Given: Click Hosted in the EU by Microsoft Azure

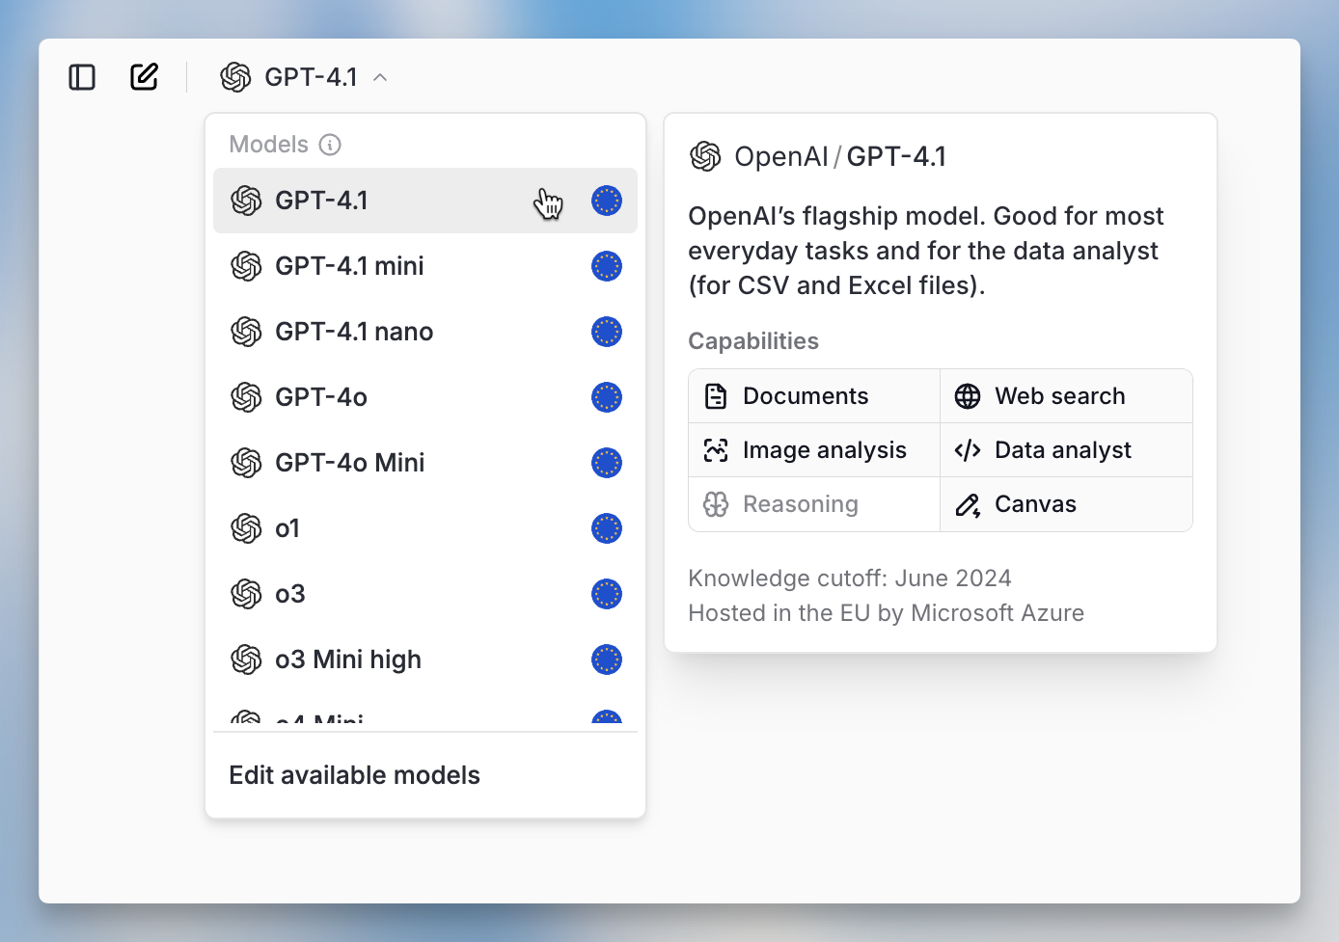Looking at the screenshot, I should point(887,613).
